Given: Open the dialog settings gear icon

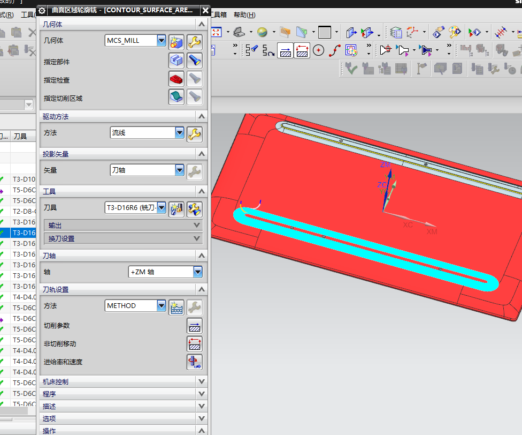Looking at the screenshot, I should click(x=42, y=11).
